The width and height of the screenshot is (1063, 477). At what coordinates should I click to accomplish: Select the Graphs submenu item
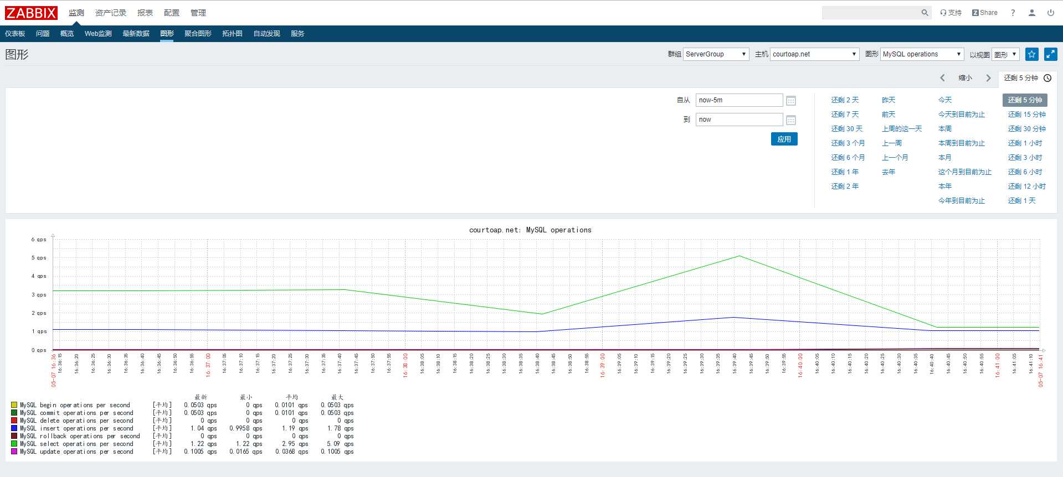pos(167,34)
